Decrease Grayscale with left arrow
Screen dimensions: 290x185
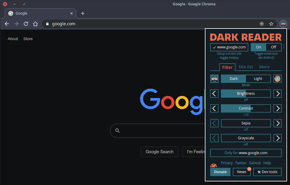[214, 138]
